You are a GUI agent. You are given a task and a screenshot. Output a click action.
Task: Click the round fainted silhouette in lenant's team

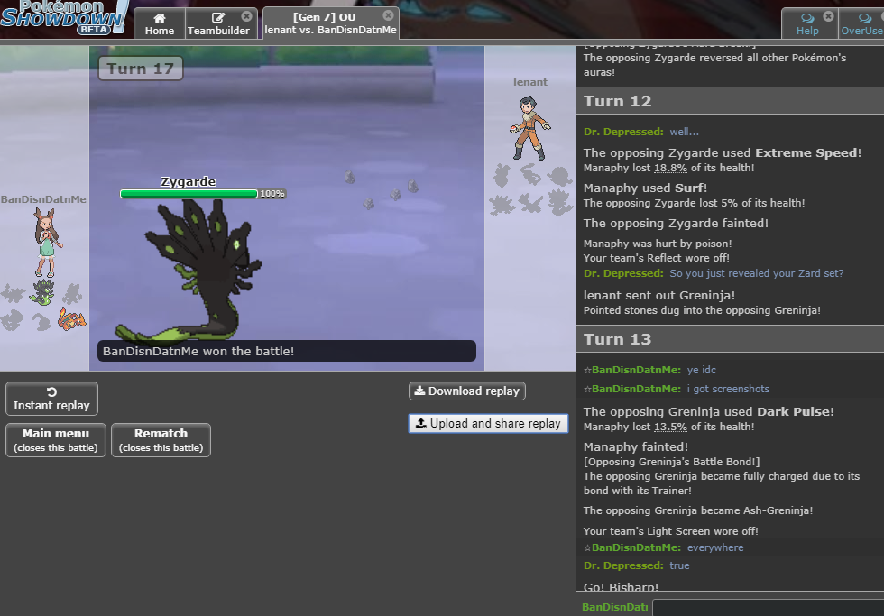tap(559, 176)
